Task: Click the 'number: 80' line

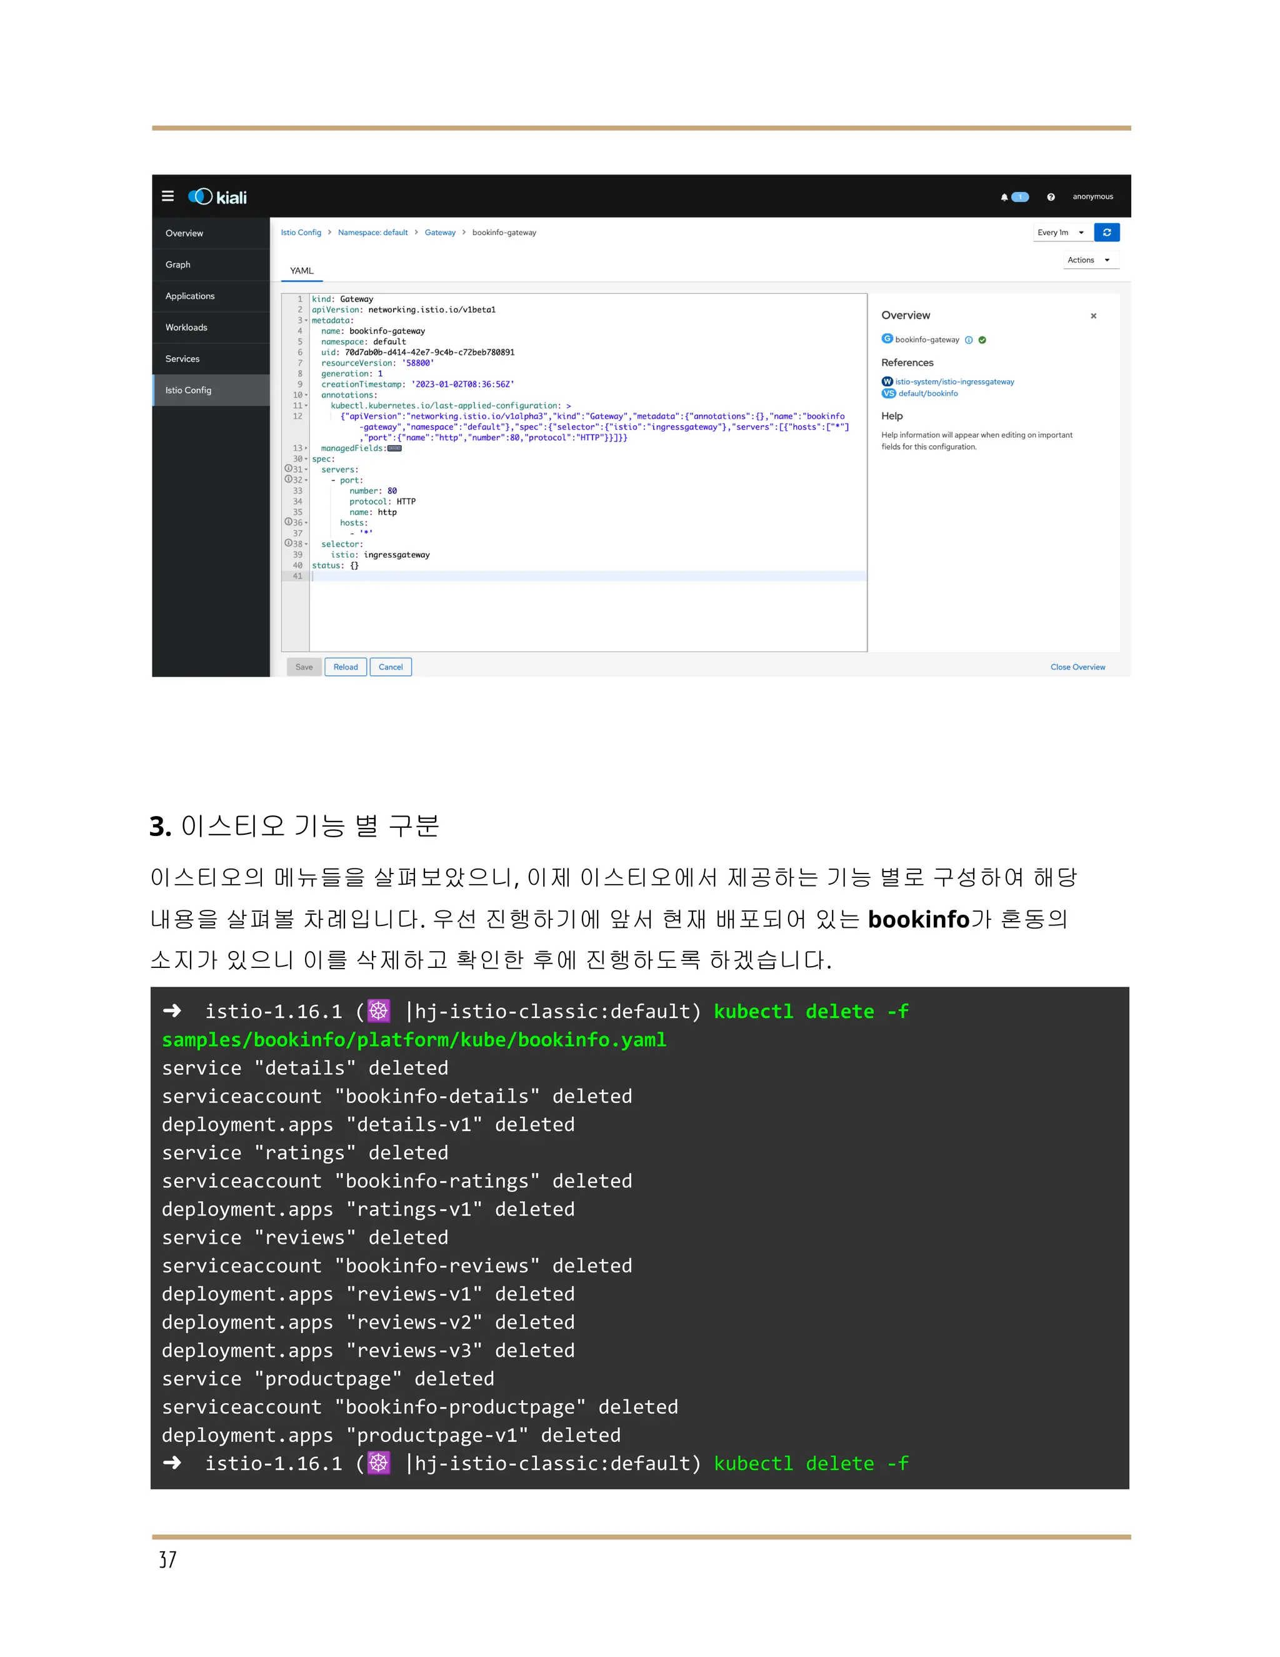Action: coord(373,491)
